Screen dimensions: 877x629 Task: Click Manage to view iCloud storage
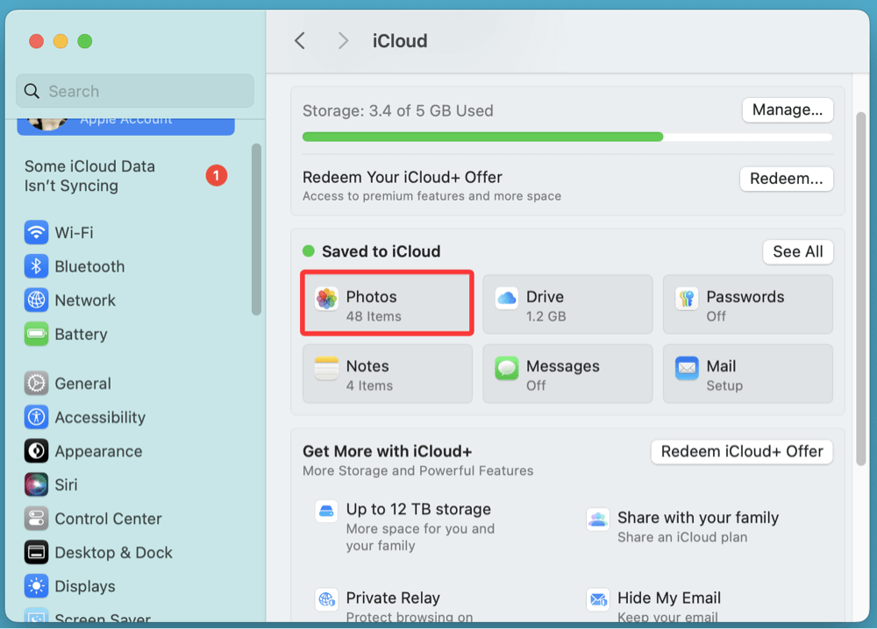point(787,110)
